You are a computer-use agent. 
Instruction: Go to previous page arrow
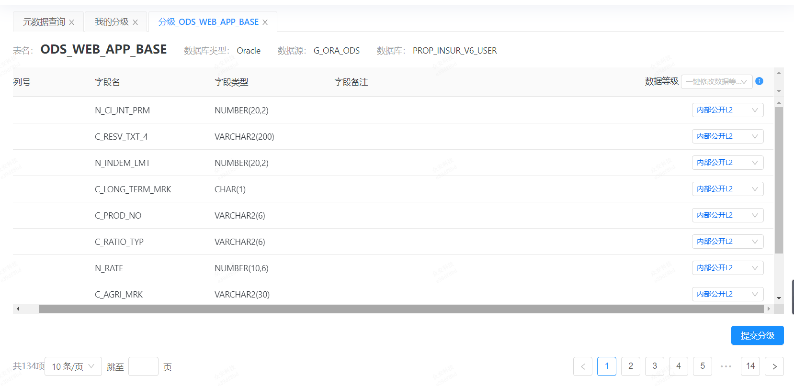[583, 366]
